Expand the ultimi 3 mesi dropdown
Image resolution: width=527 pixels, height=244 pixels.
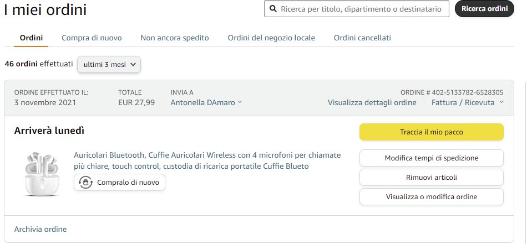[x=109, y=65]
